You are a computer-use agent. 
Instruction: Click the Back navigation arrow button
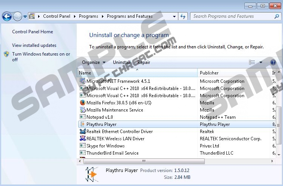click(x=7, y=16)
